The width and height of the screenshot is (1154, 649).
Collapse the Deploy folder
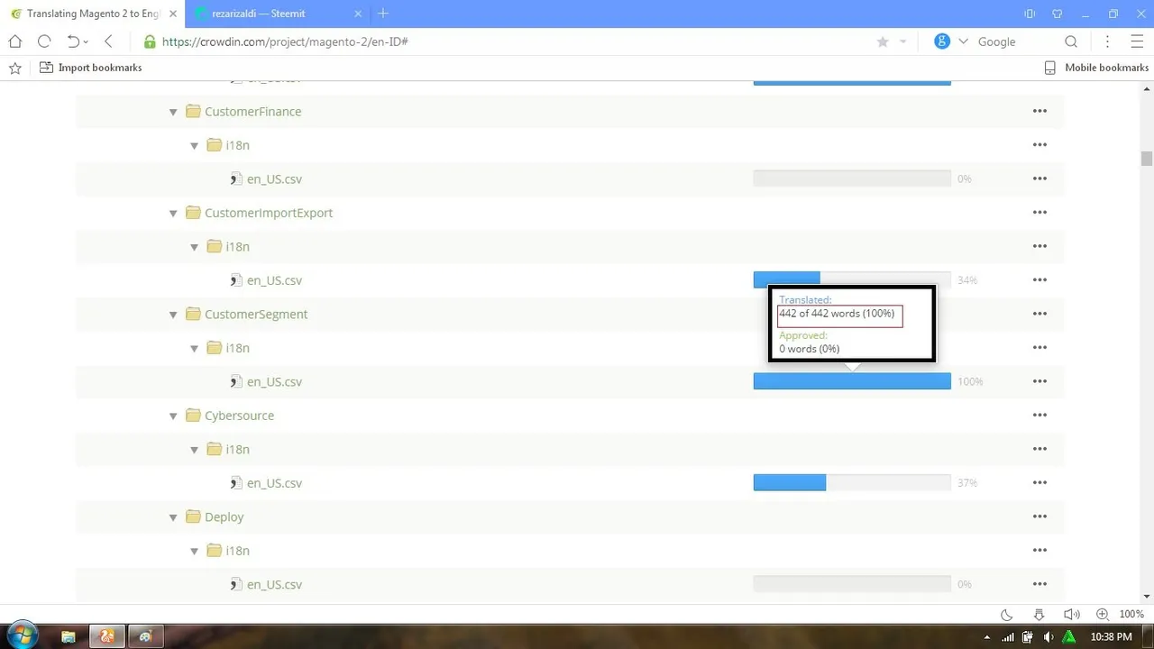tap(173, 517)
